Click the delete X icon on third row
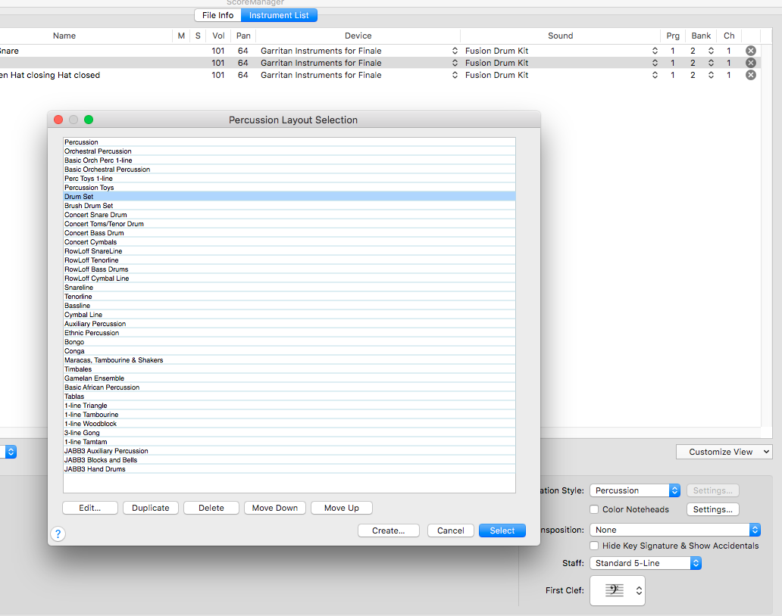The width and height of the screenshot is (782, 616). (750, 75)
